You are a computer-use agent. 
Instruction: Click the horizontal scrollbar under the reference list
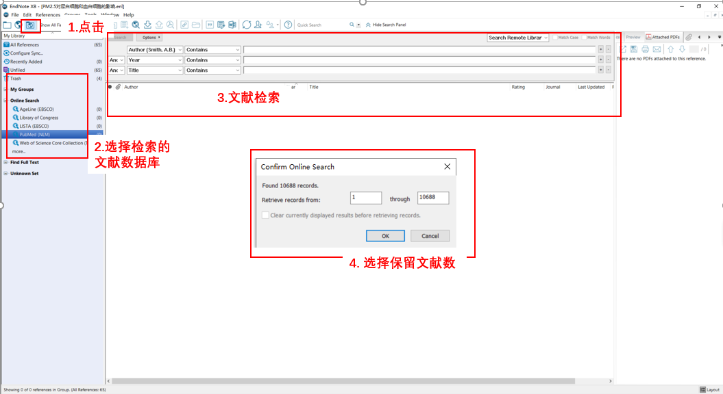click(343, 381)
